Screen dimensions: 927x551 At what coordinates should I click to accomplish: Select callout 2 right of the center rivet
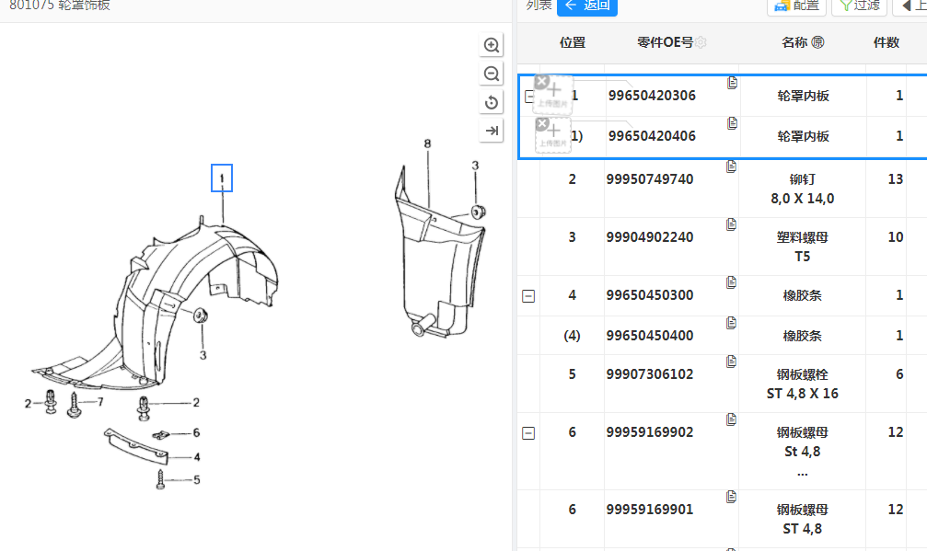196,403
